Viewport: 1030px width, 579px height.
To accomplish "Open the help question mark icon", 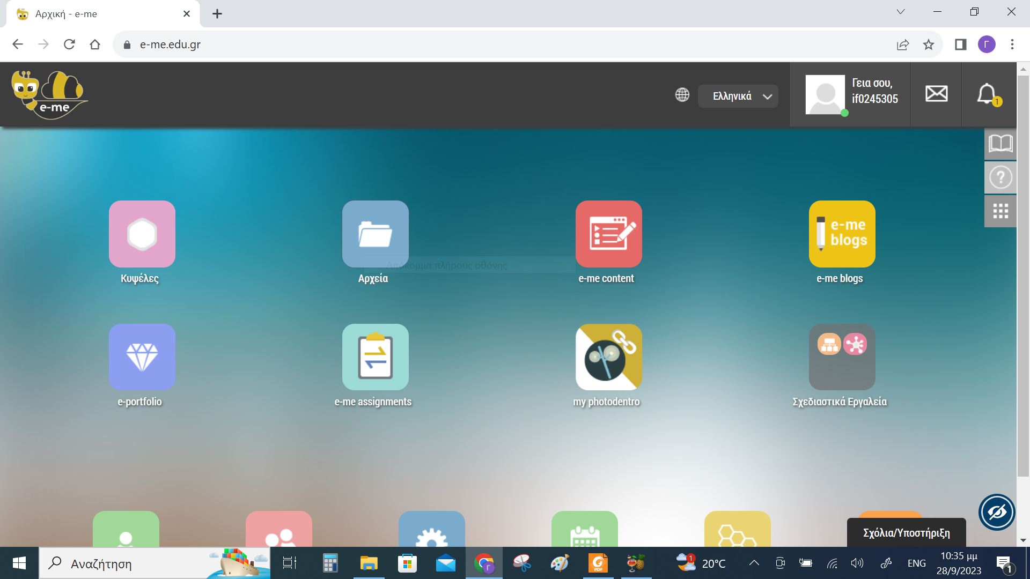I will (1000, 177).
